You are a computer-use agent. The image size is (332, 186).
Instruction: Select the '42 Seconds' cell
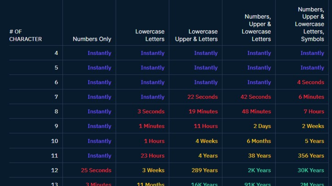256,97
